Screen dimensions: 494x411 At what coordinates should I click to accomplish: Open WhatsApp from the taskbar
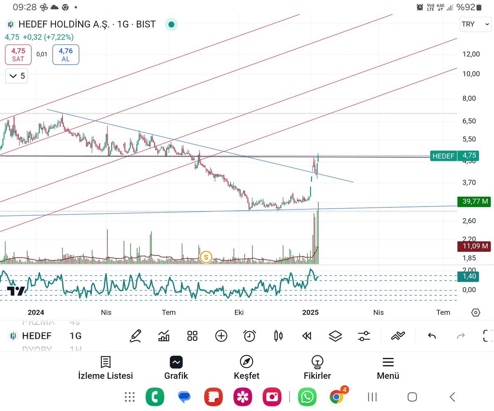tap(307, 397)
